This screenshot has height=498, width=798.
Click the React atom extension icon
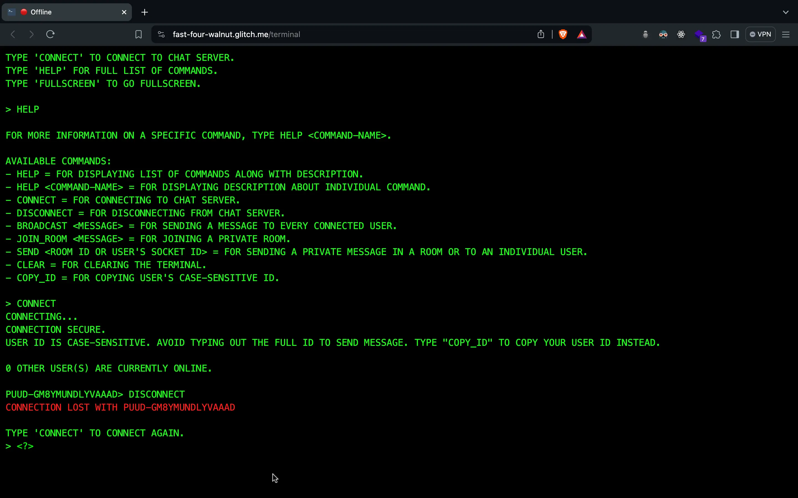[681, 34]
